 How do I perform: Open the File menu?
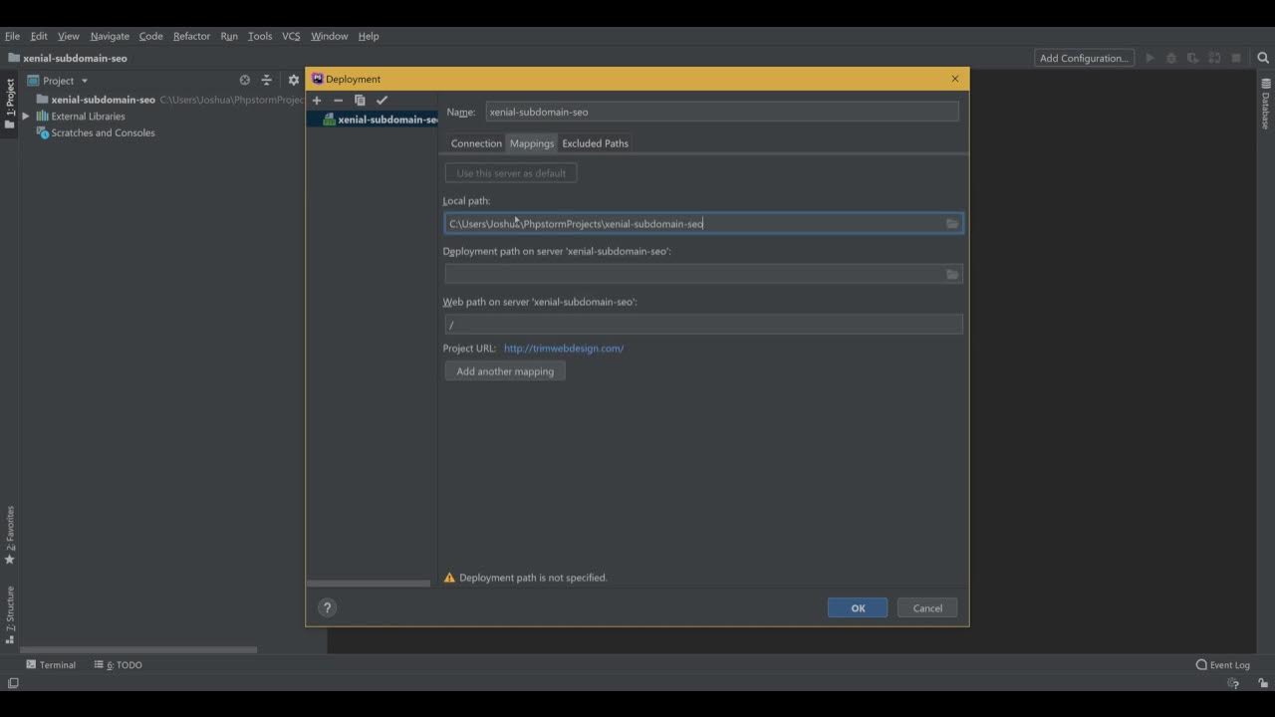coord(12,36)
